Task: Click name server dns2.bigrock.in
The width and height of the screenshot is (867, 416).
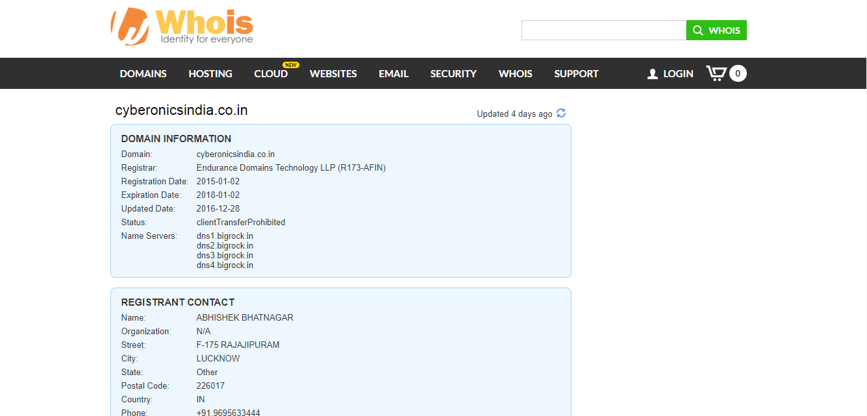Action: click(x=225, y=245)
